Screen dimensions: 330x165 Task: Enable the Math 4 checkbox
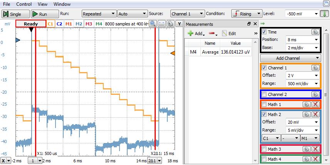(x=264, y=159)
